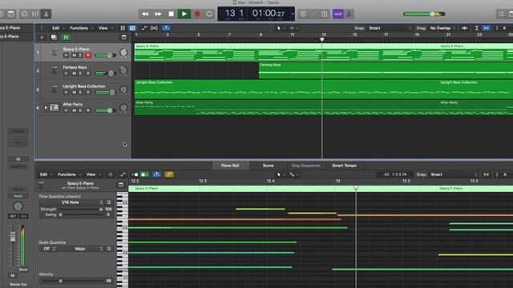
Task: Switch to the Score tab
Action: (x=268, y=166)
